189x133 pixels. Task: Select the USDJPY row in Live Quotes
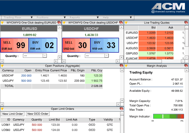click(155, 43)
